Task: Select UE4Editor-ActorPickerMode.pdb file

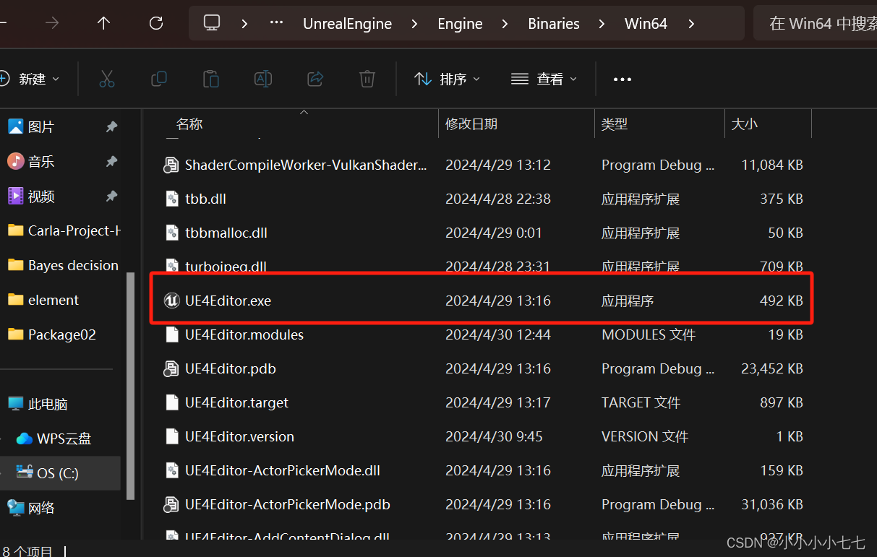Action: pos(482,504)
